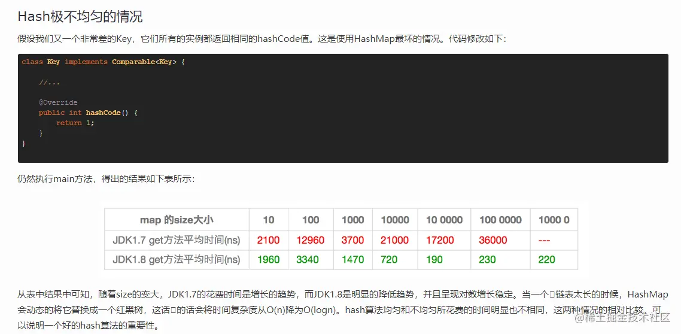This screenshot has width=681, height=334.
Task: Click the sentence '仍然执行main方法，得出的结果如下表所示：'
Action: [107, 179]
